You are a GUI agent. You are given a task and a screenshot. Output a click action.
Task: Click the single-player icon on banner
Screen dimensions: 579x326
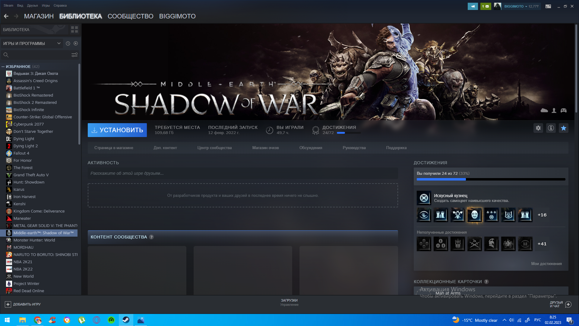pyautogui.click(x=554, y=110)
